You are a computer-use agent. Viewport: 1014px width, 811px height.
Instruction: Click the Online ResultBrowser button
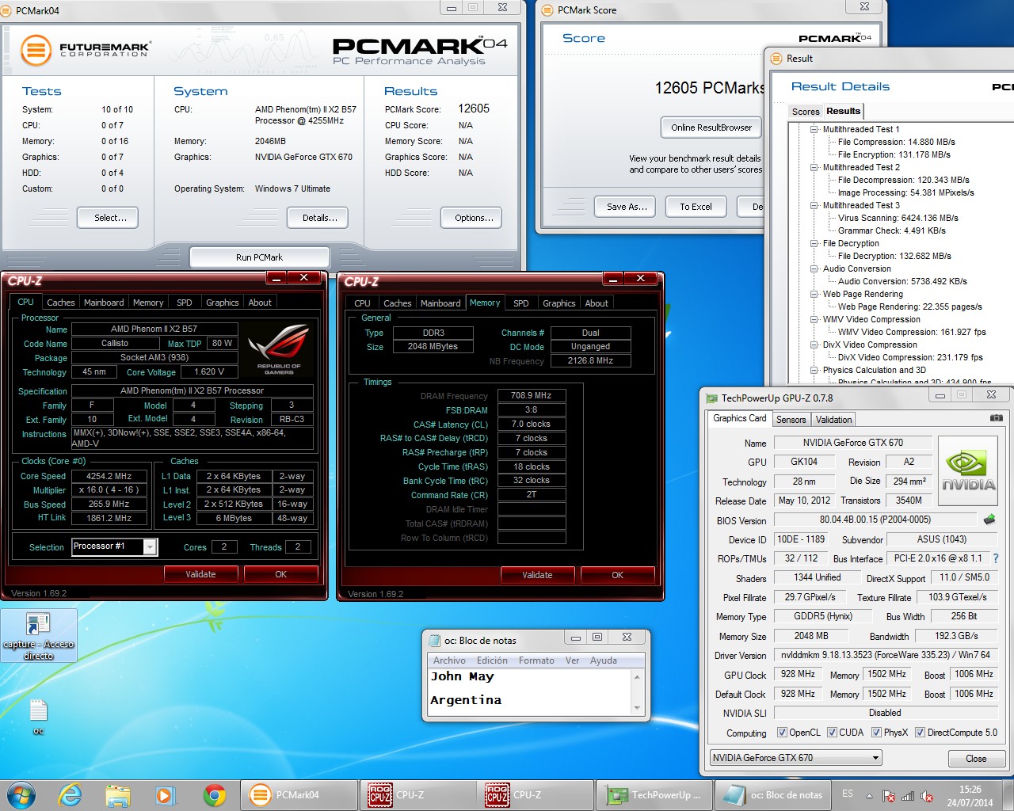click(711, 128)
